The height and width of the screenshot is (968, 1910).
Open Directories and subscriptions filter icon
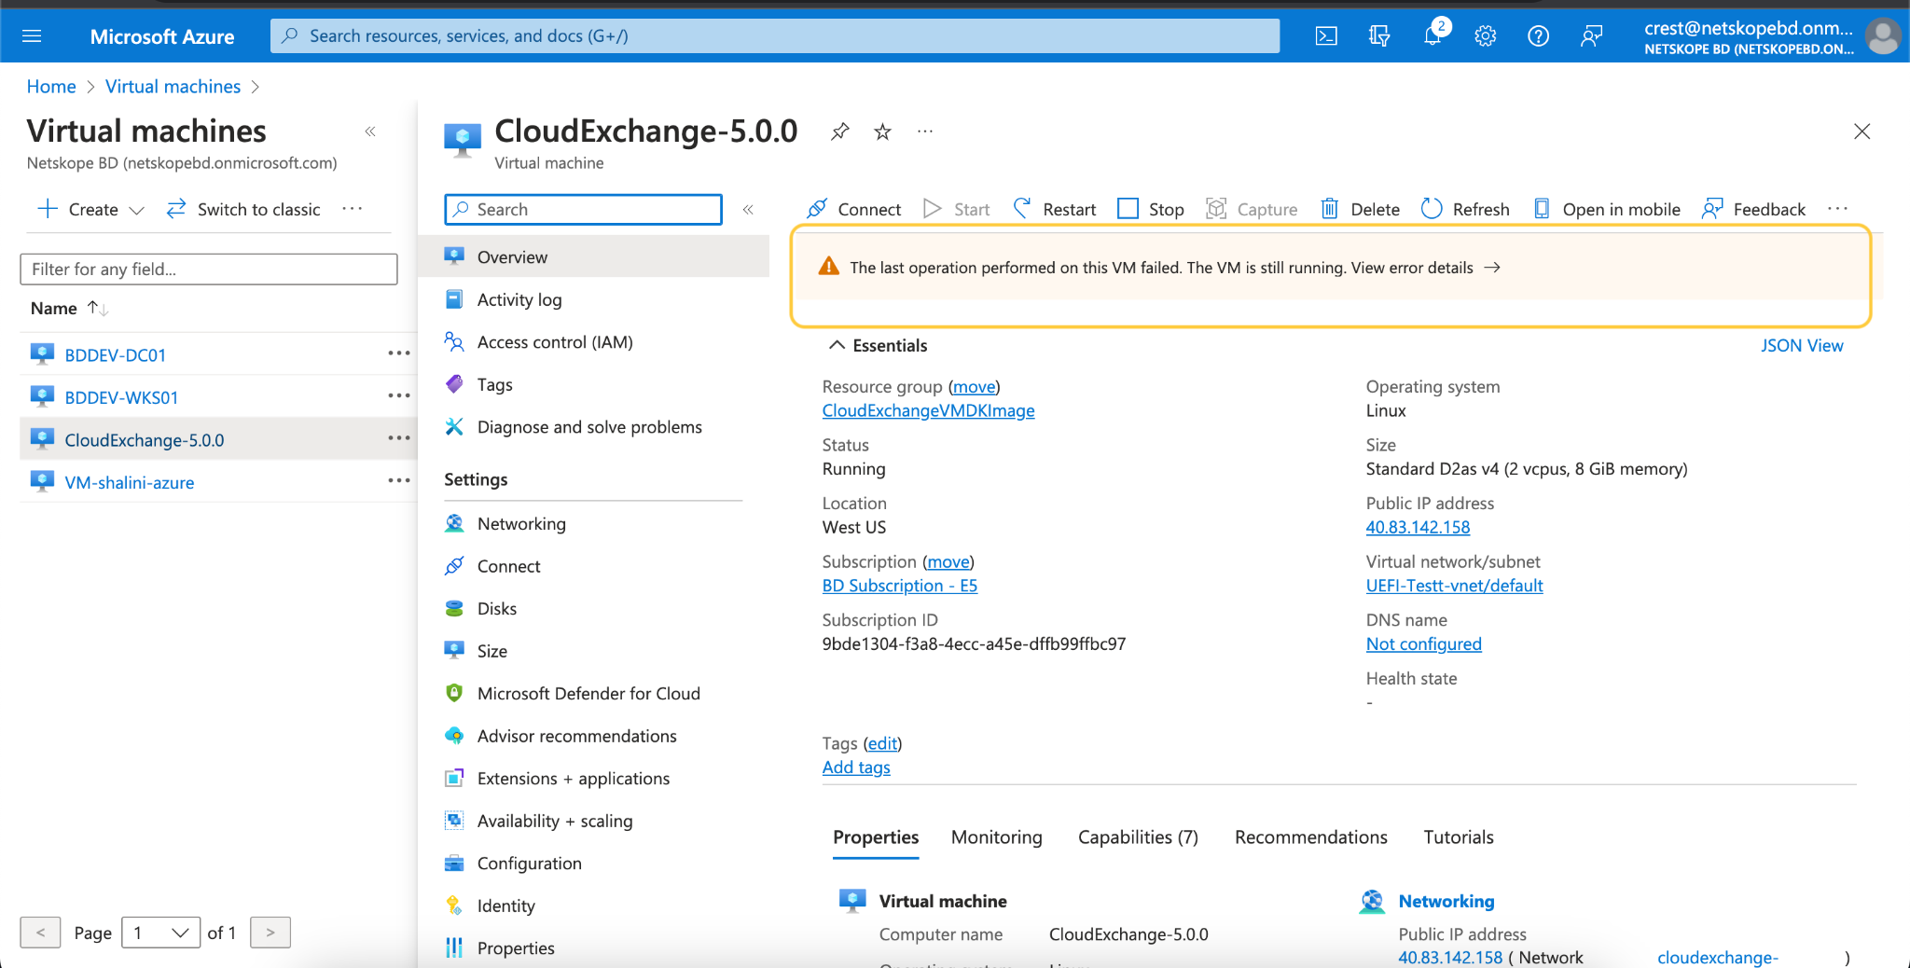pyautogui.click(x=1379, y=36)
